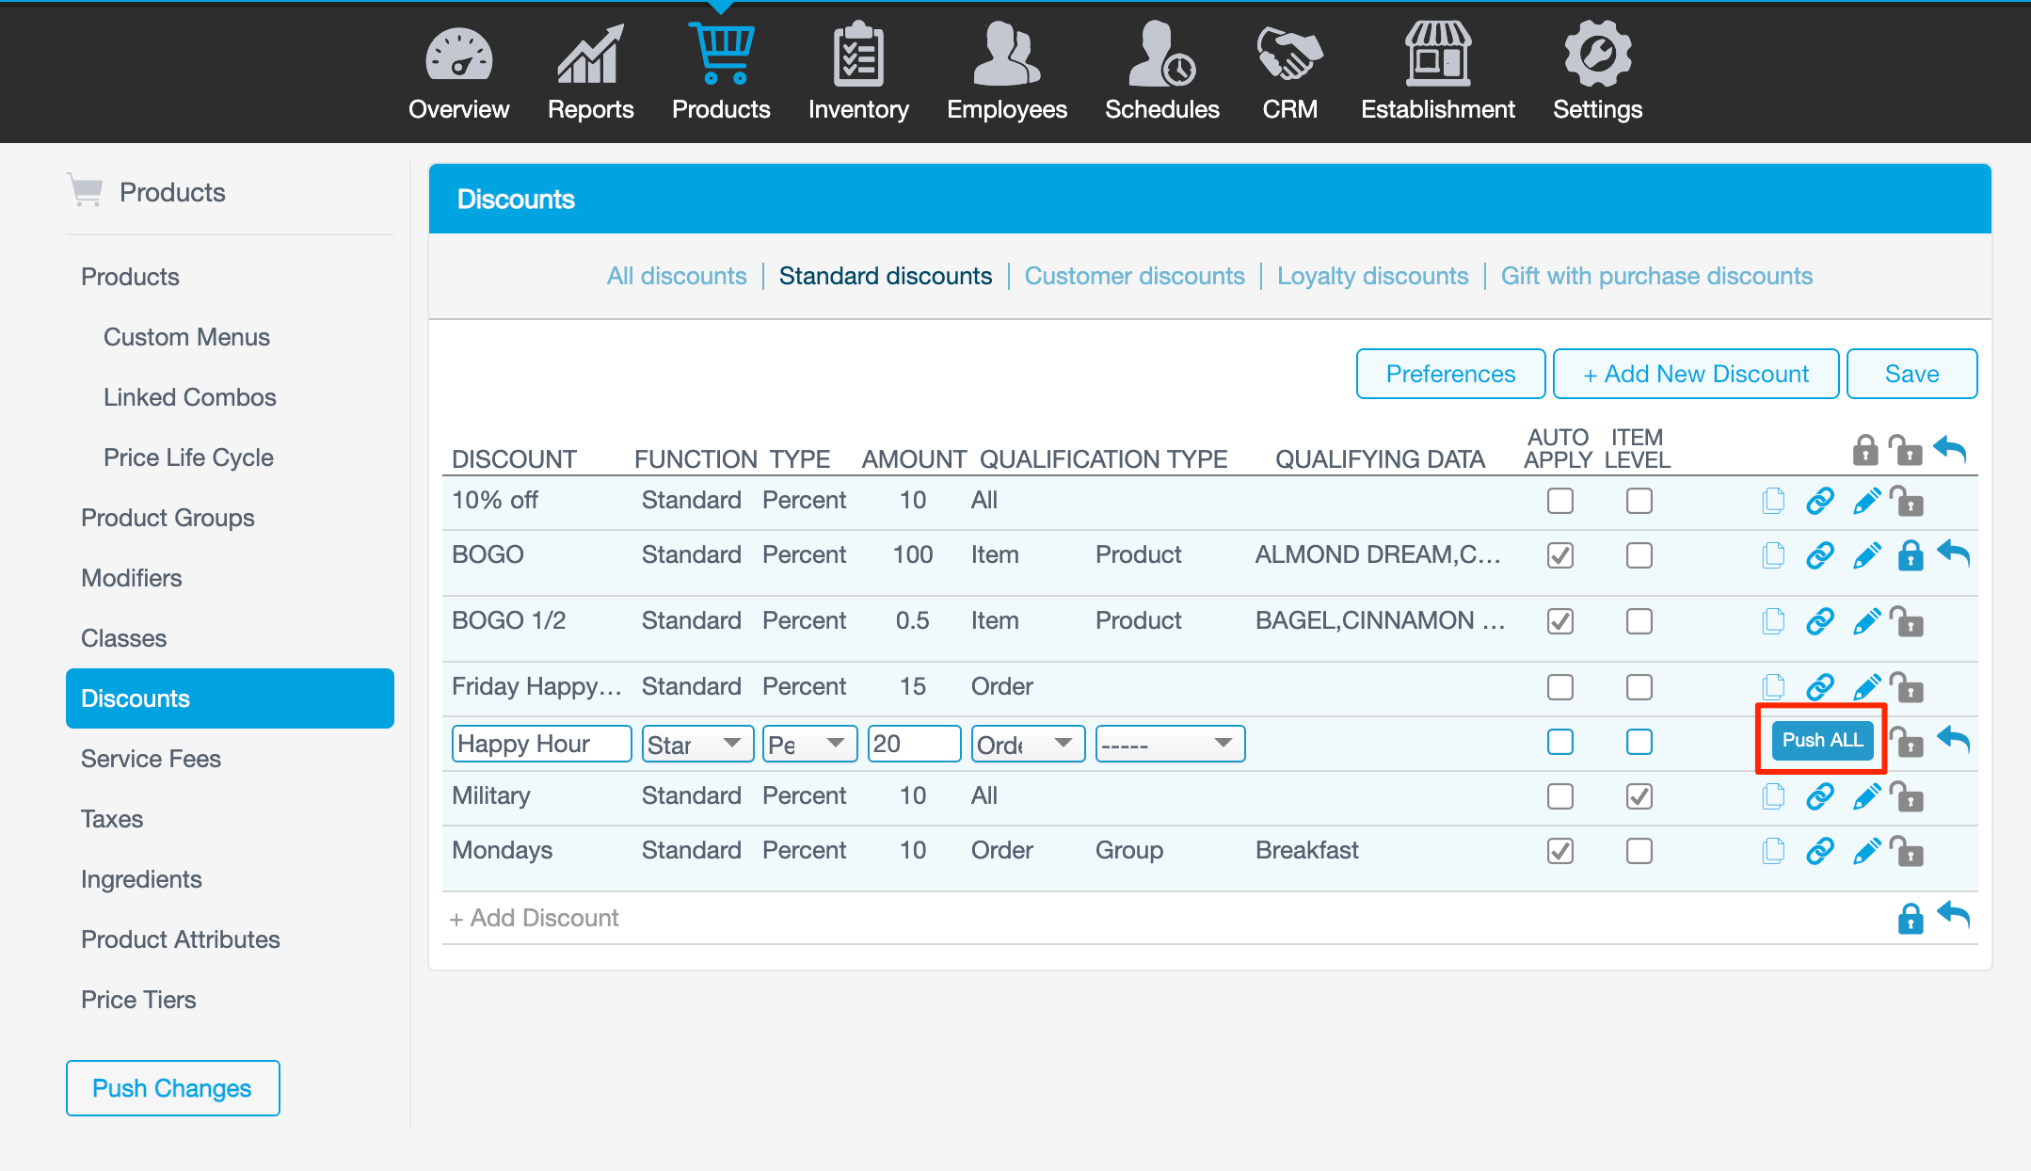
Task: Click the undo arrow on Happy Hour row
Action: coord(1953,740)
